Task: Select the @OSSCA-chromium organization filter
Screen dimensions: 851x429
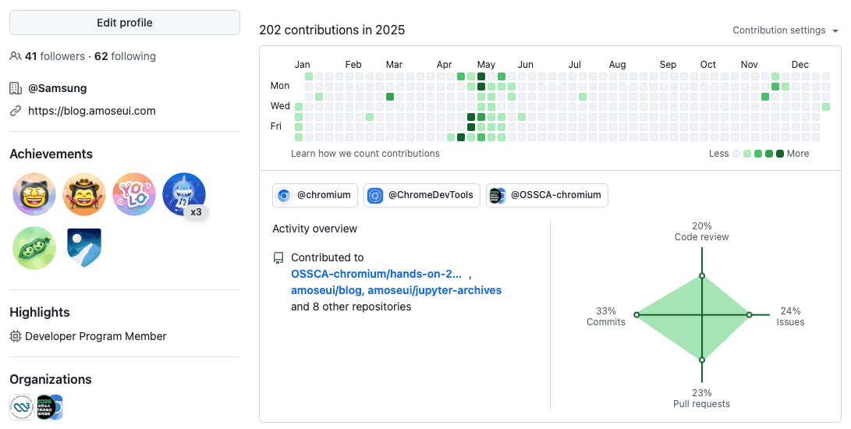Action: tap(546, 195)
